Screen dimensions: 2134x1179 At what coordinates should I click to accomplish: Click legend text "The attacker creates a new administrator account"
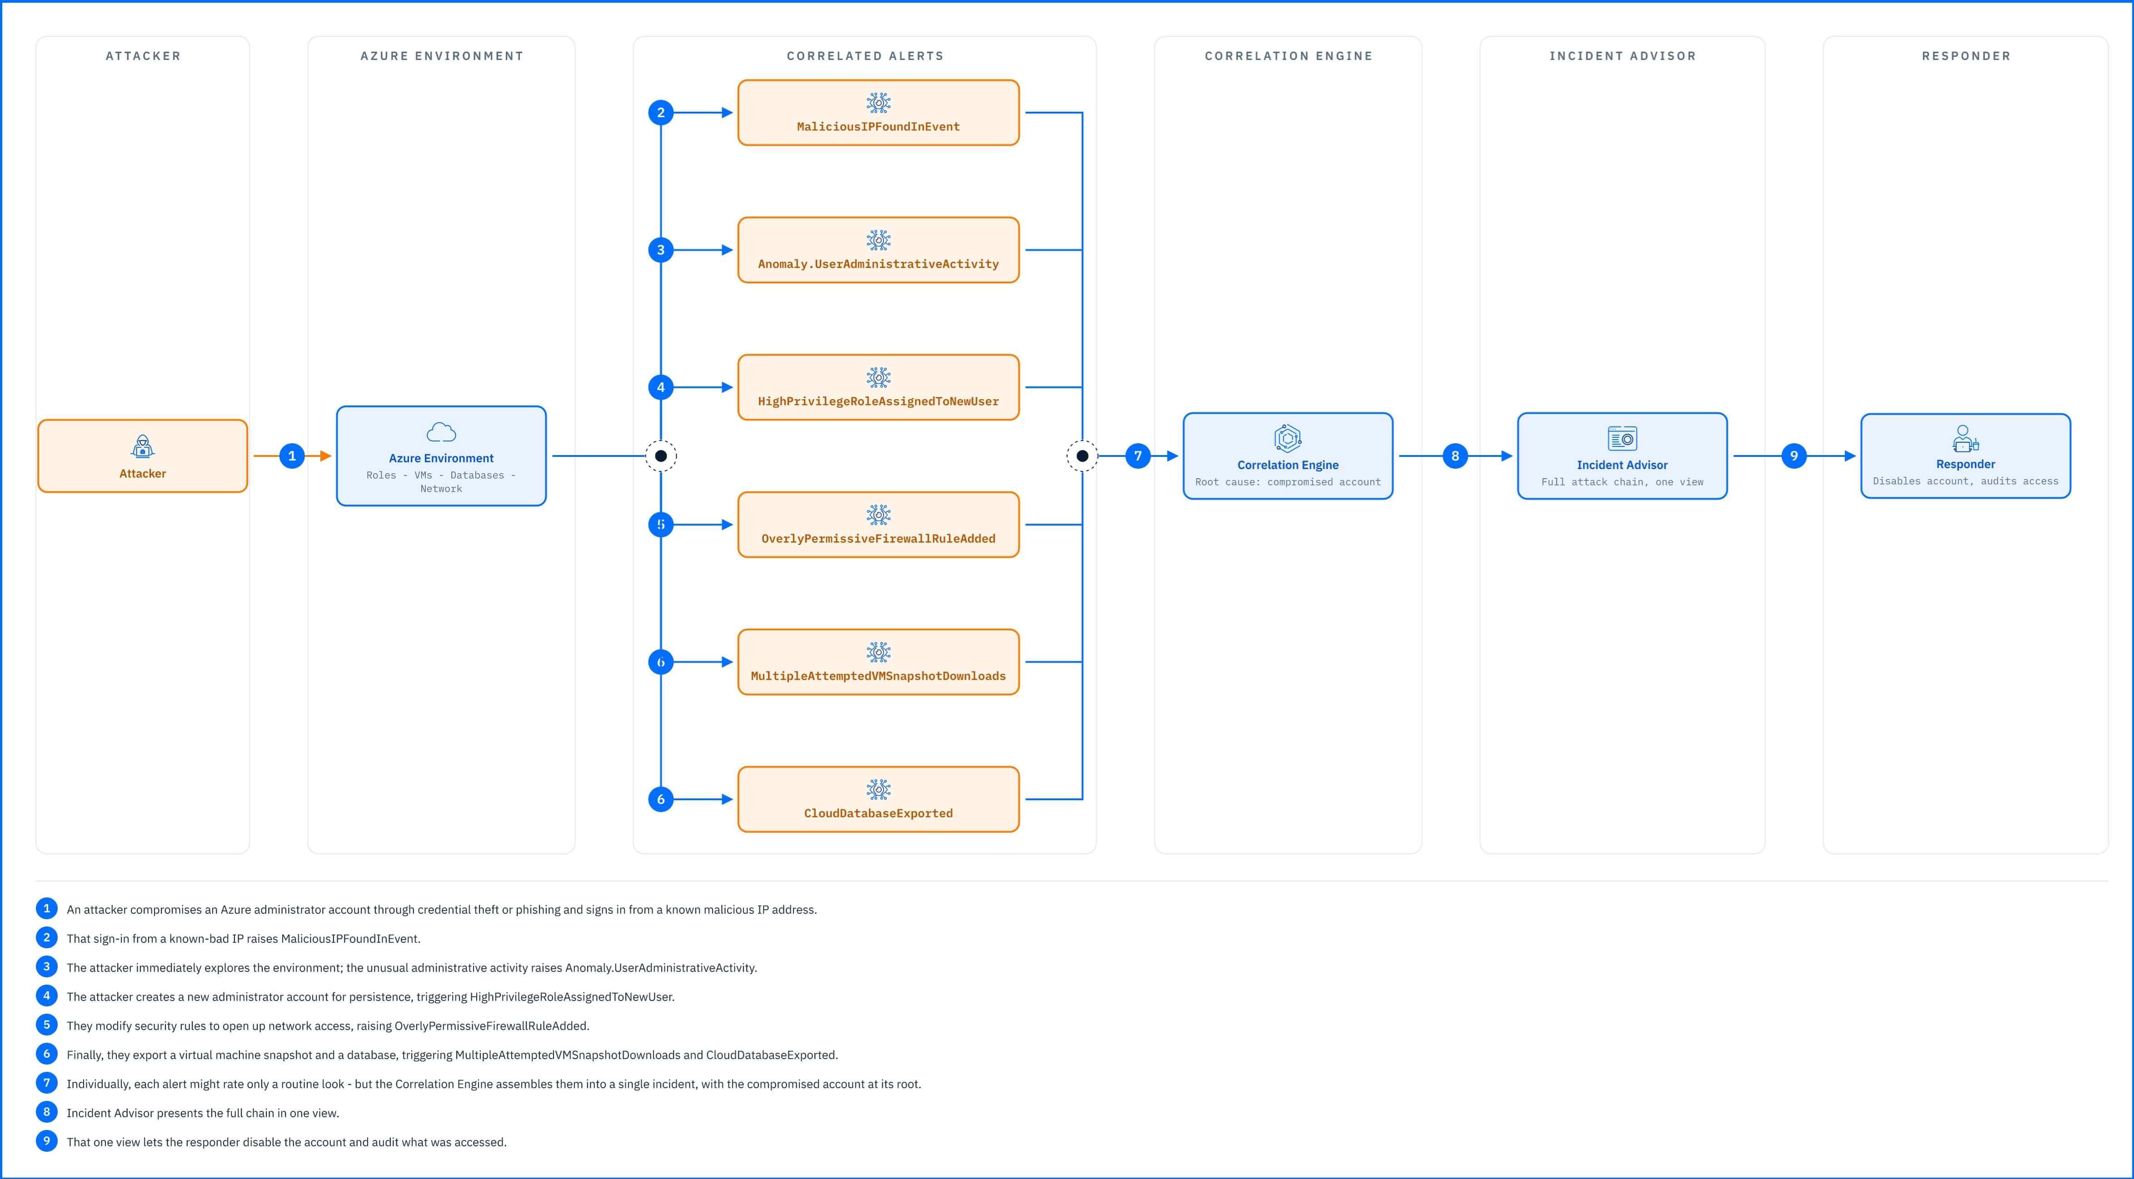[x=197, y=997]
